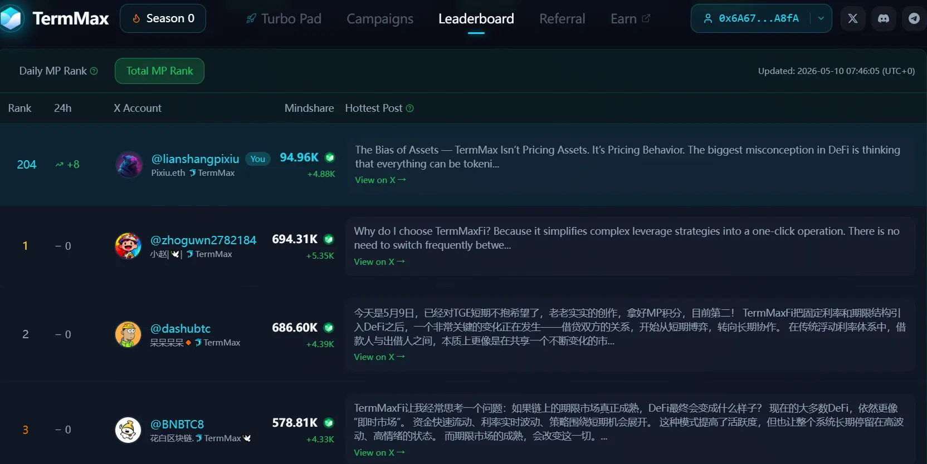Click the +4.33K mindshare change

pyautogui.click(x=320, y=440)
